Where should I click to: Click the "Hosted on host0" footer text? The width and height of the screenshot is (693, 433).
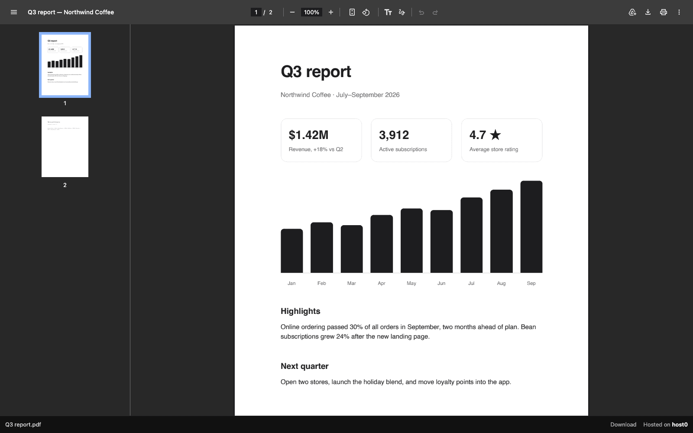[665, 424]
